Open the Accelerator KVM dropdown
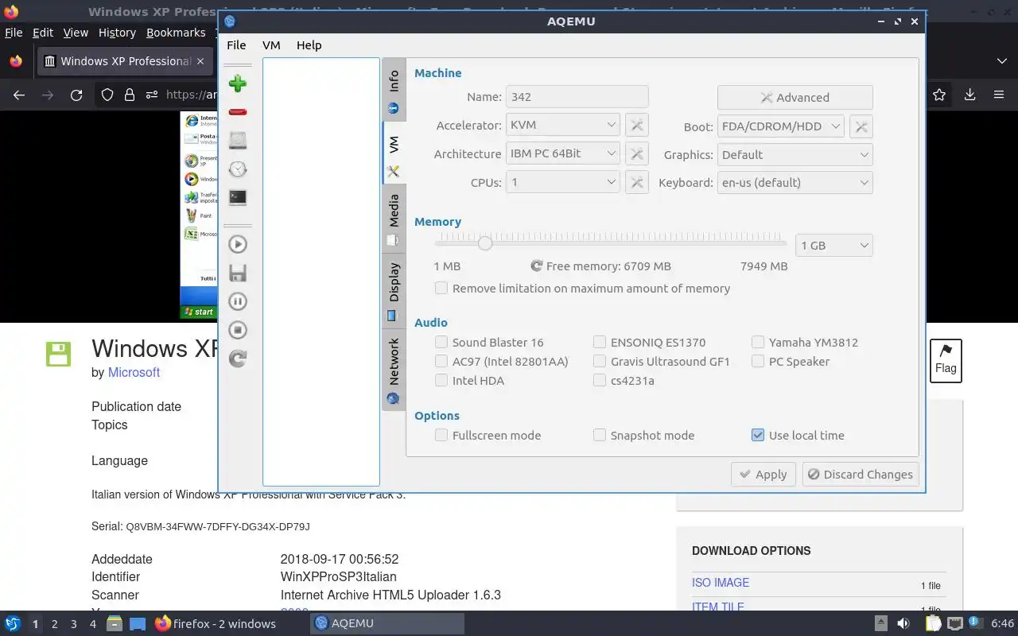 [562, 126]
